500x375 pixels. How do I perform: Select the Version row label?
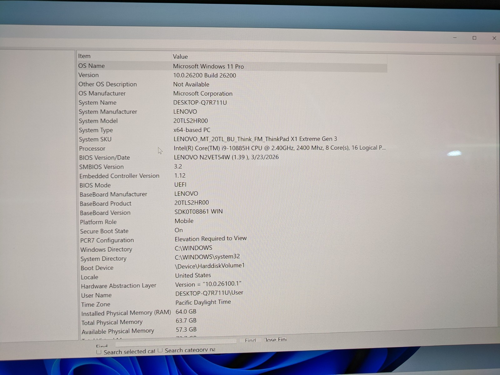[x=88, y=75]
